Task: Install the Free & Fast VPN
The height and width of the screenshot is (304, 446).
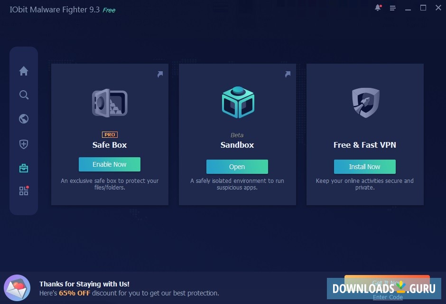Action: click(365, 167)
